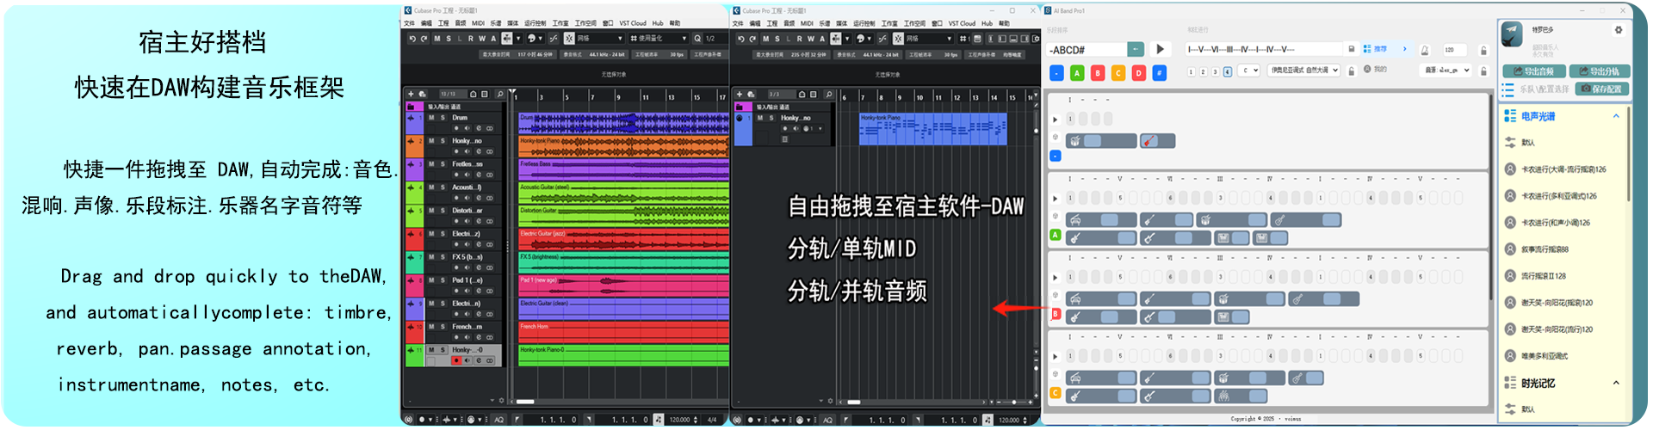Collapse the 时光记忆 preset group
Image resolution: width=1653 pixels, height=430 pixels.
[x=1616, y=383]
